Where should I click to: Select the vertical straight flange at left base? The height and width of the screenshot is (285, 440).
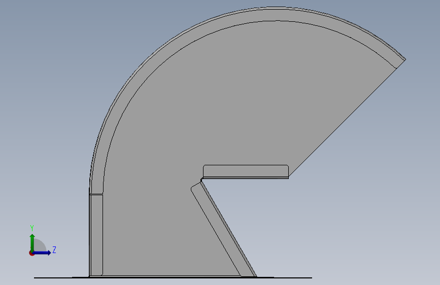[x=96, y=235]
